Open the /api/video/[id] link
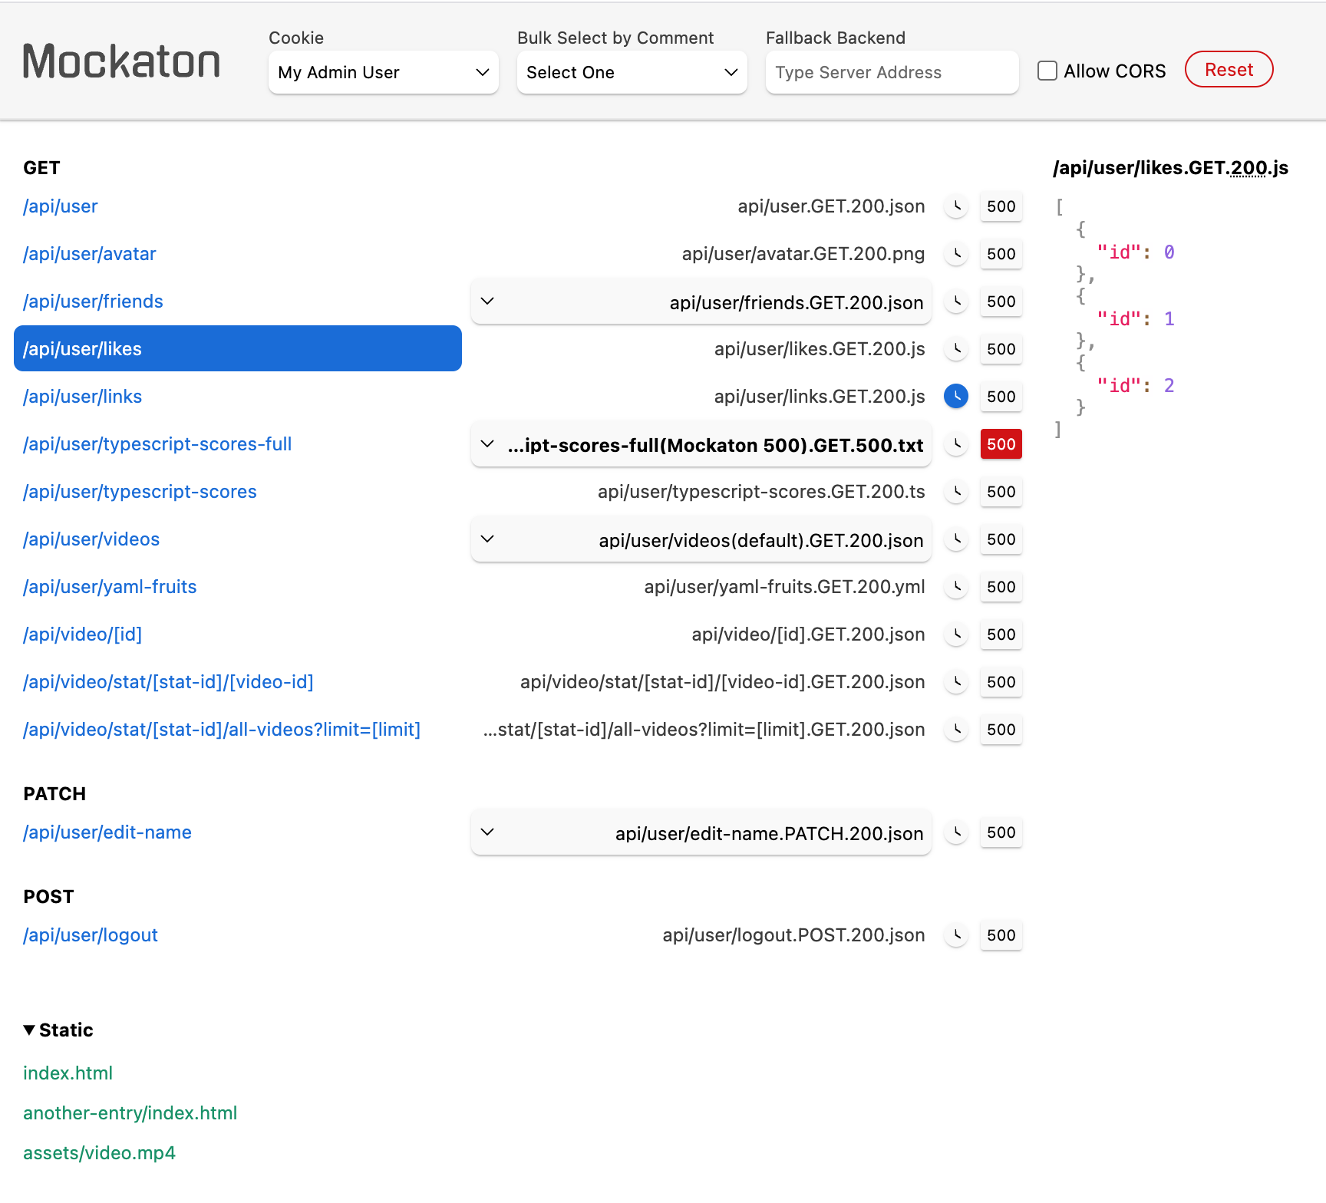Screen dimensions: 1326x1203 coord(83,634)
